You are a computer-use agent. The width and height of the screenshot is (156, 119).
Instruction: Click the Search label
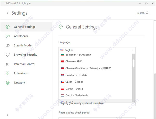[x=141, y=13]
